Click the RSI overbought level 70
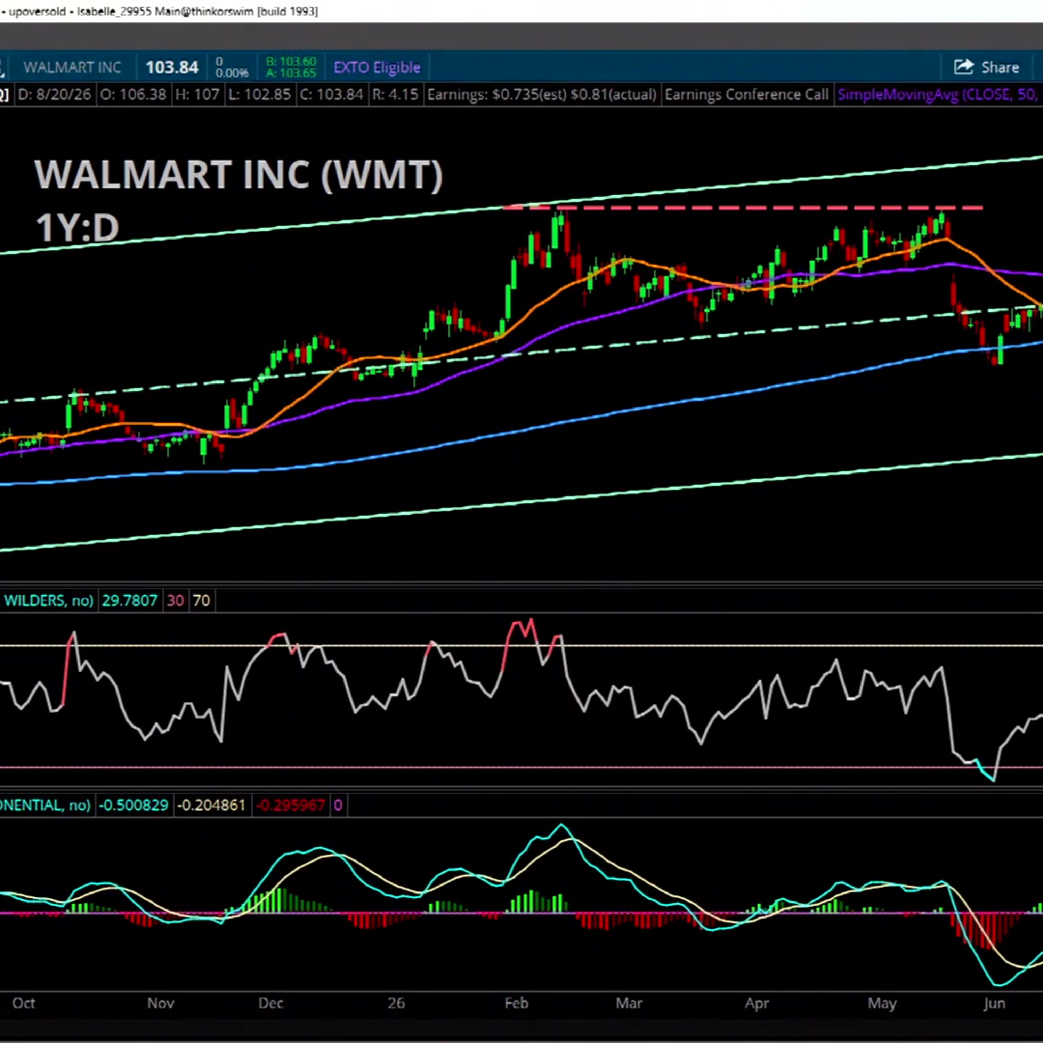This screenshot has width=1043, height=1043. coord(201,600)
